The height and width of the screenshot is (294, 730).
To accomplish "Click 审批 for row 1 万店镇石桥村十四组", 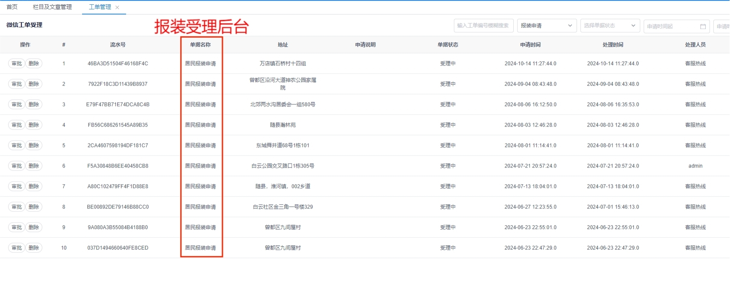I will 17,64.
